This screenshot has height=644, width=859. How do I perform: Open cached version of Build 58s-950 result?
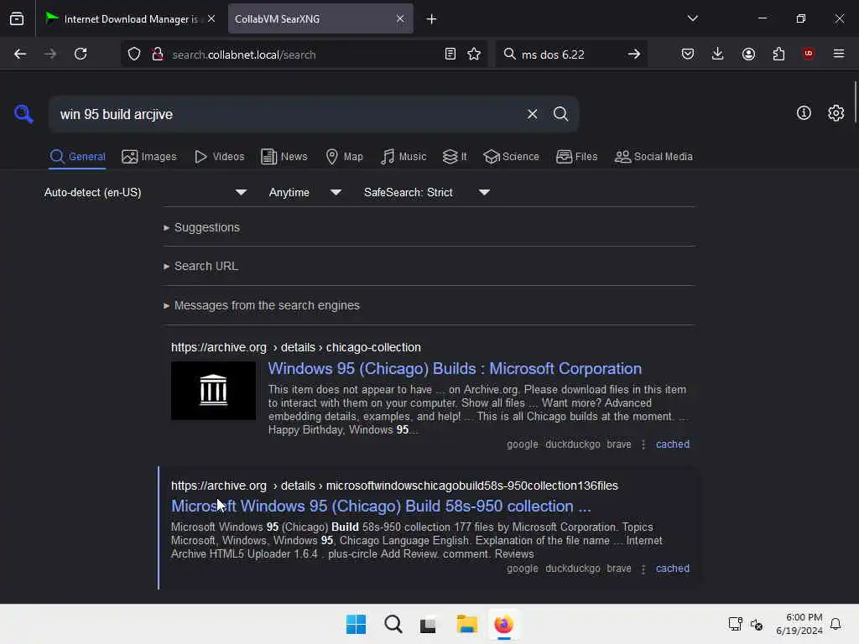672,569
